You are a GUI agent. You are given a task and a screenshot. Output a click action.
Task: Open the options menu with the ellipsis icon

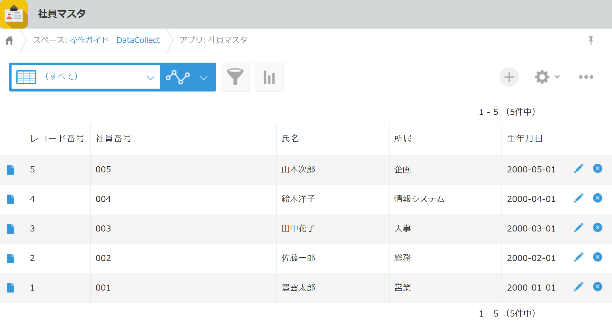click(586, 77)
